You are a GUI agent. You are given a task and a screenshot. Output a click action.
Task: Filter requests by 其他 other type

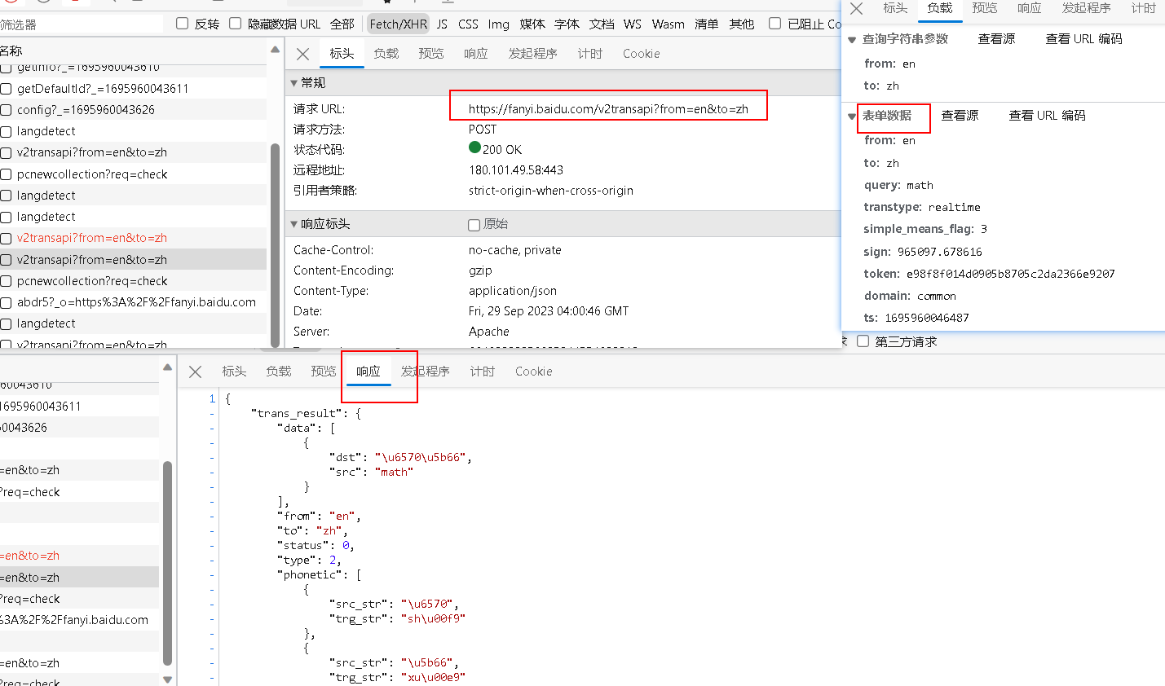click(x=742, y=24)
